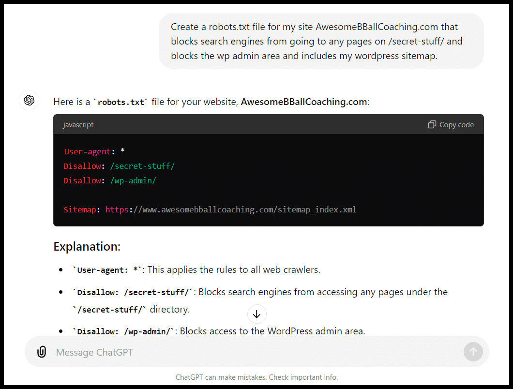Click the Sitemap URL line in code
Screen dimensions: 513x389
coord(210,209)
